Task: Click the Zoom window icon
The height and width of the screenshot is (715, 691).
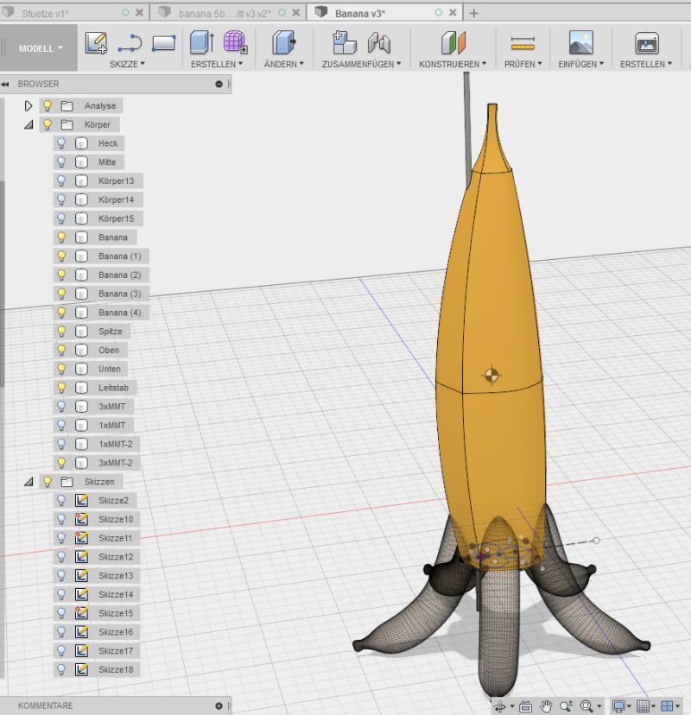Action: point(566,706)
